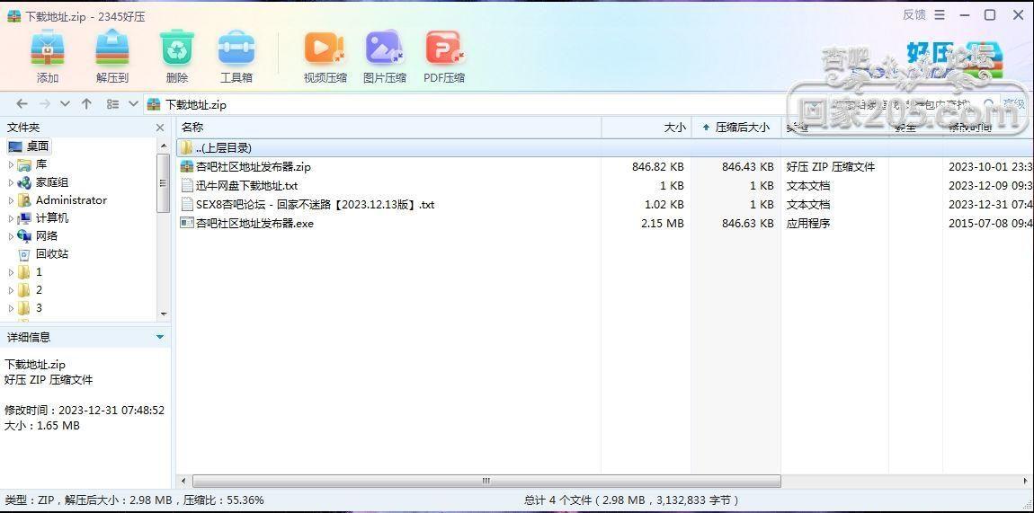Screen dimensions: 1034x513
Task: Click the 2345好压 title bar app icon
Action: [x=13, y=16]
